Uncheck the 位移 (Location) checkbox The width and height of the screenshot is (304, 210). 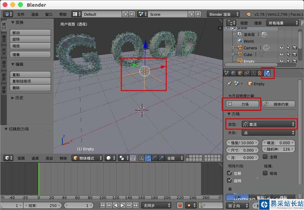(229, 173)
